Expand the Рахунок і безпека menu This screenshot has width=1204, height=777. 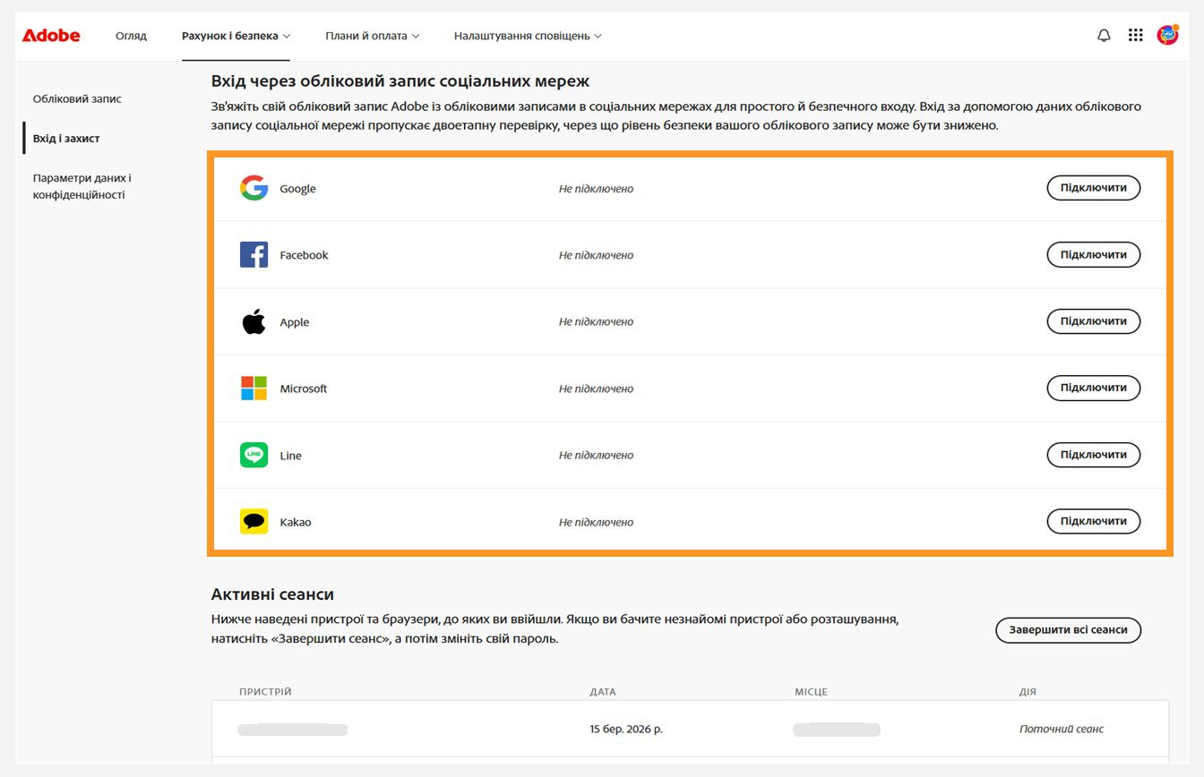236,36
